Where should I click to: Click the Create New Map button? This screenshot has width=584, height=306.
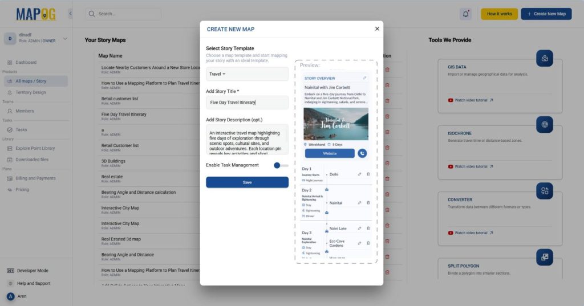[x=546, y=14]
